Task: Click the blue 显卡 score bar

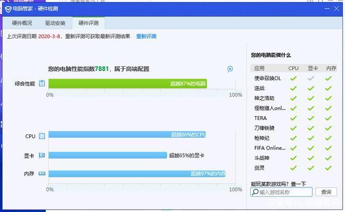Action: pyautogui.click(x=108, y=155)
